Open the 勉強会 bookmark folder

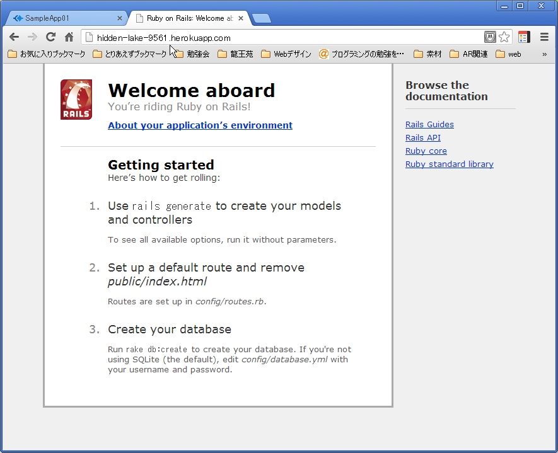(192, 54)
